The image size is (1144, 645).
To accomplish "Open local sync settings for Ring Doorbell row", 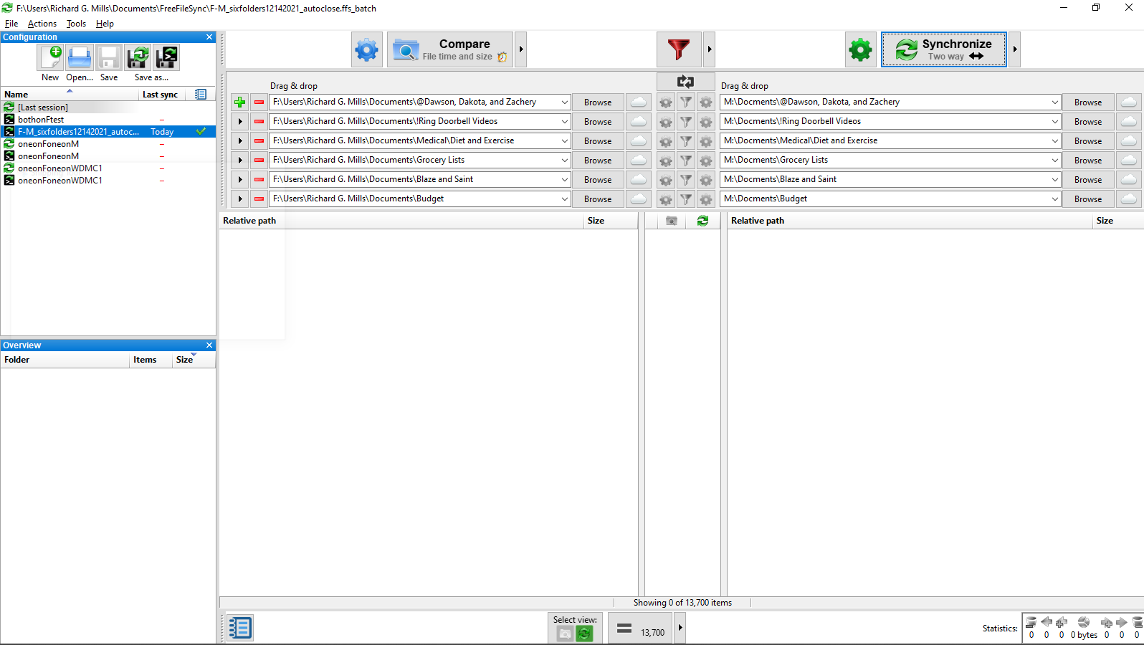I will 706,122.
